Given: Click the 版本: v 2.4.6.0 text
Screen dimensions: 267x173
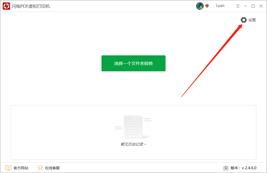Looking at the screenshot, I should tap(244, 168).
